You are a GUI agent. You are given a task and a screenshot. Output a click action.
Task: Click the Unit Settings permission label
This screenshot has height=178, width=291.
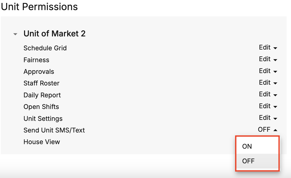43,119
